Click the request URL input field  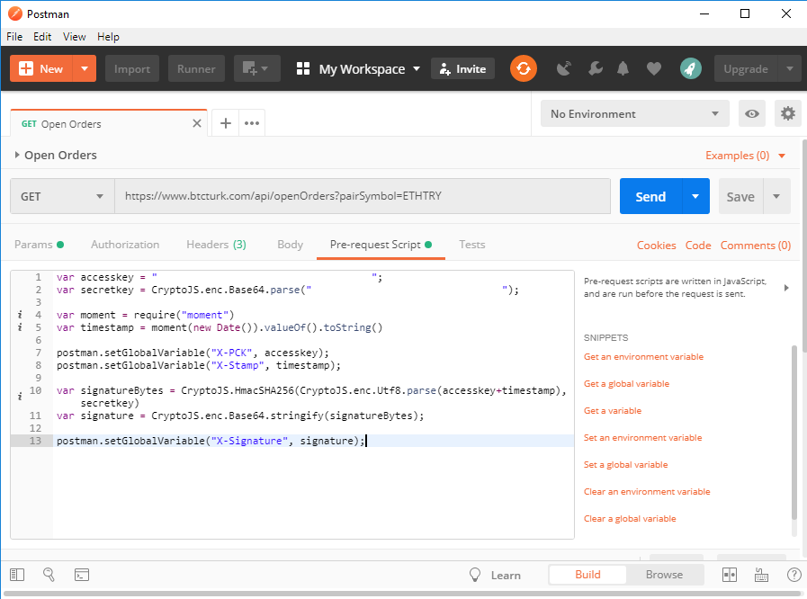coord(363,196)
